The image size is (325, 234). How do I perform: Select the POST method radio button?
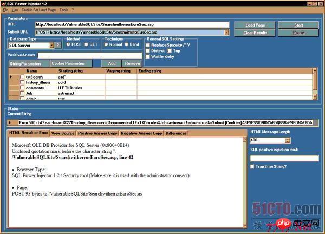pyautogui.click(x=68, y=44)
